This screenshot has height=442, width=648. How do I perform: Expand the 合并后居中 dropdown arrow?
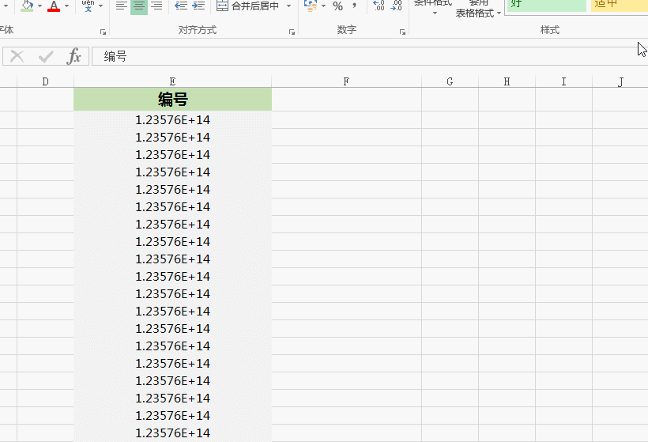[288, 6]
